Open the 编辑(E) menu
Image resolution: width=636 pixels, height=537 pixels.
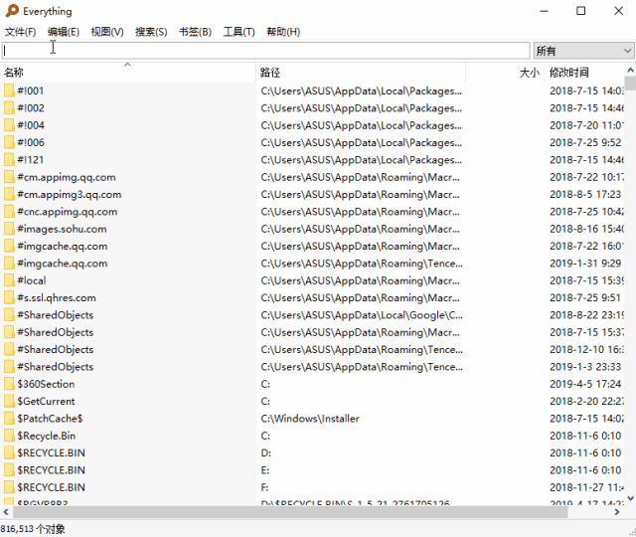point(64,32)
